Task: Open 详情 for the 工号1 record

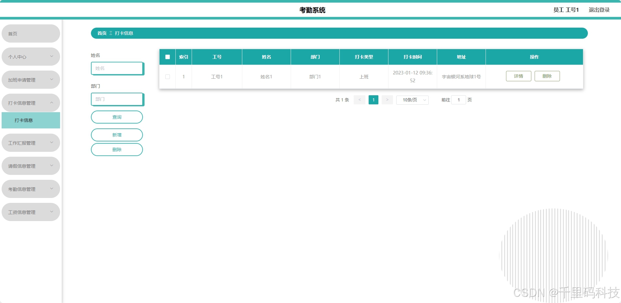Action: [x=519, y=76]
